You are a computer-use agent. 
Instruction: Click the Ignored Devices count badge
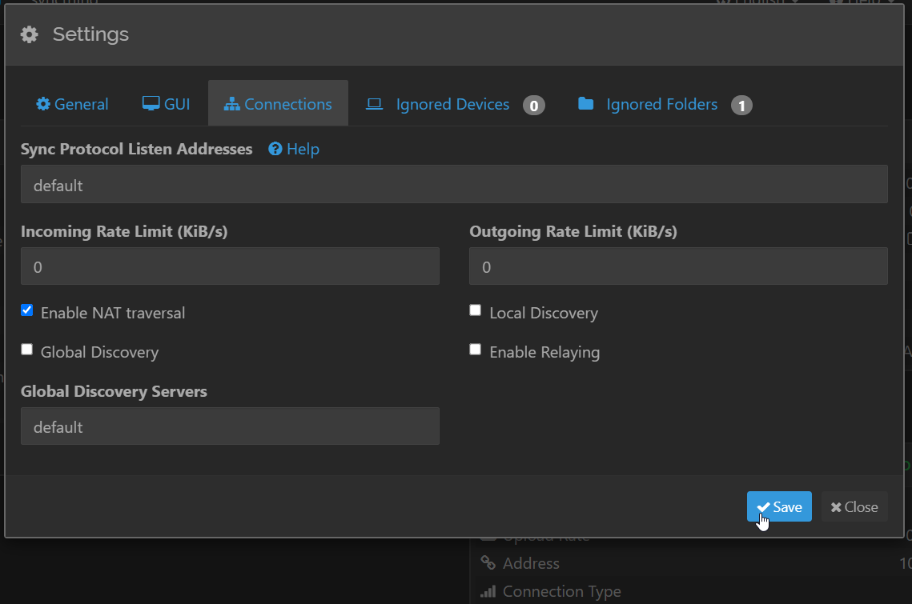534,105
